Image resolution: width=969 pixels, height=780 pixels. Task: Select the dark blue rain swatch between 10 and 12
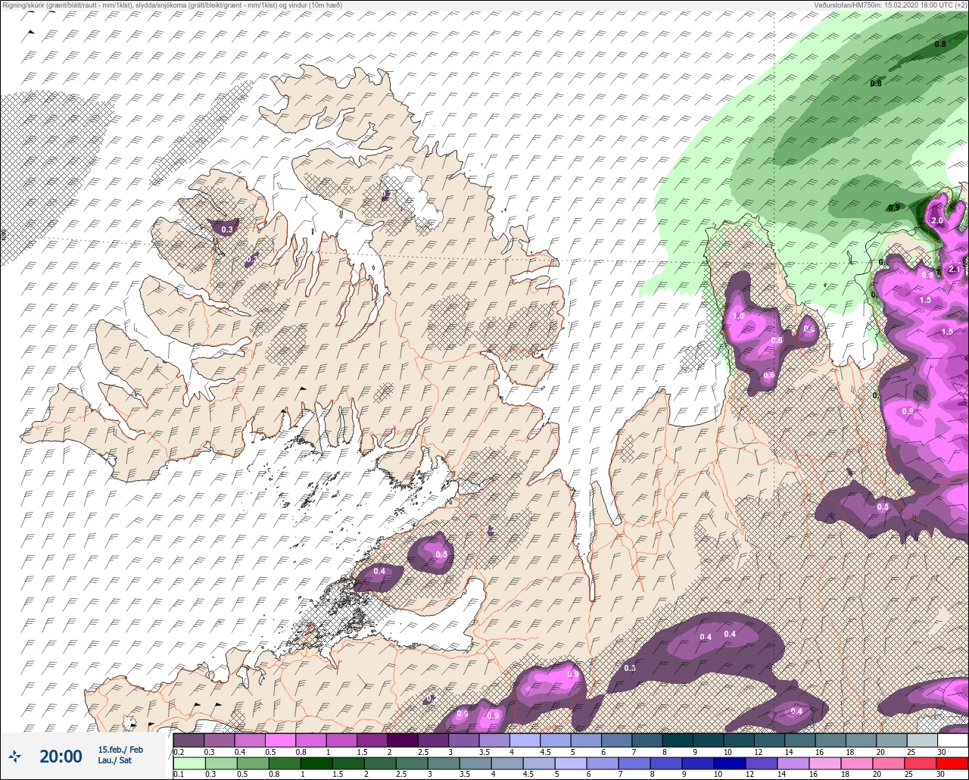[x=731, y=763]
